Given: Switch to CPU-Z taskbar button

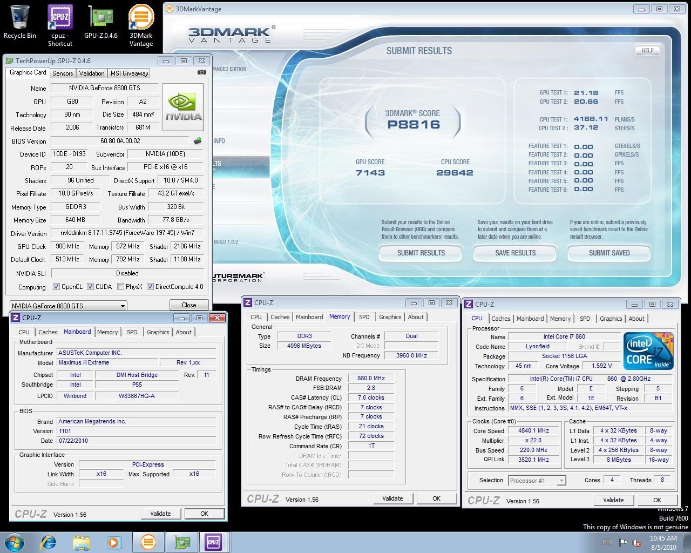Looking at the screenshot, I should coord(214,542).
